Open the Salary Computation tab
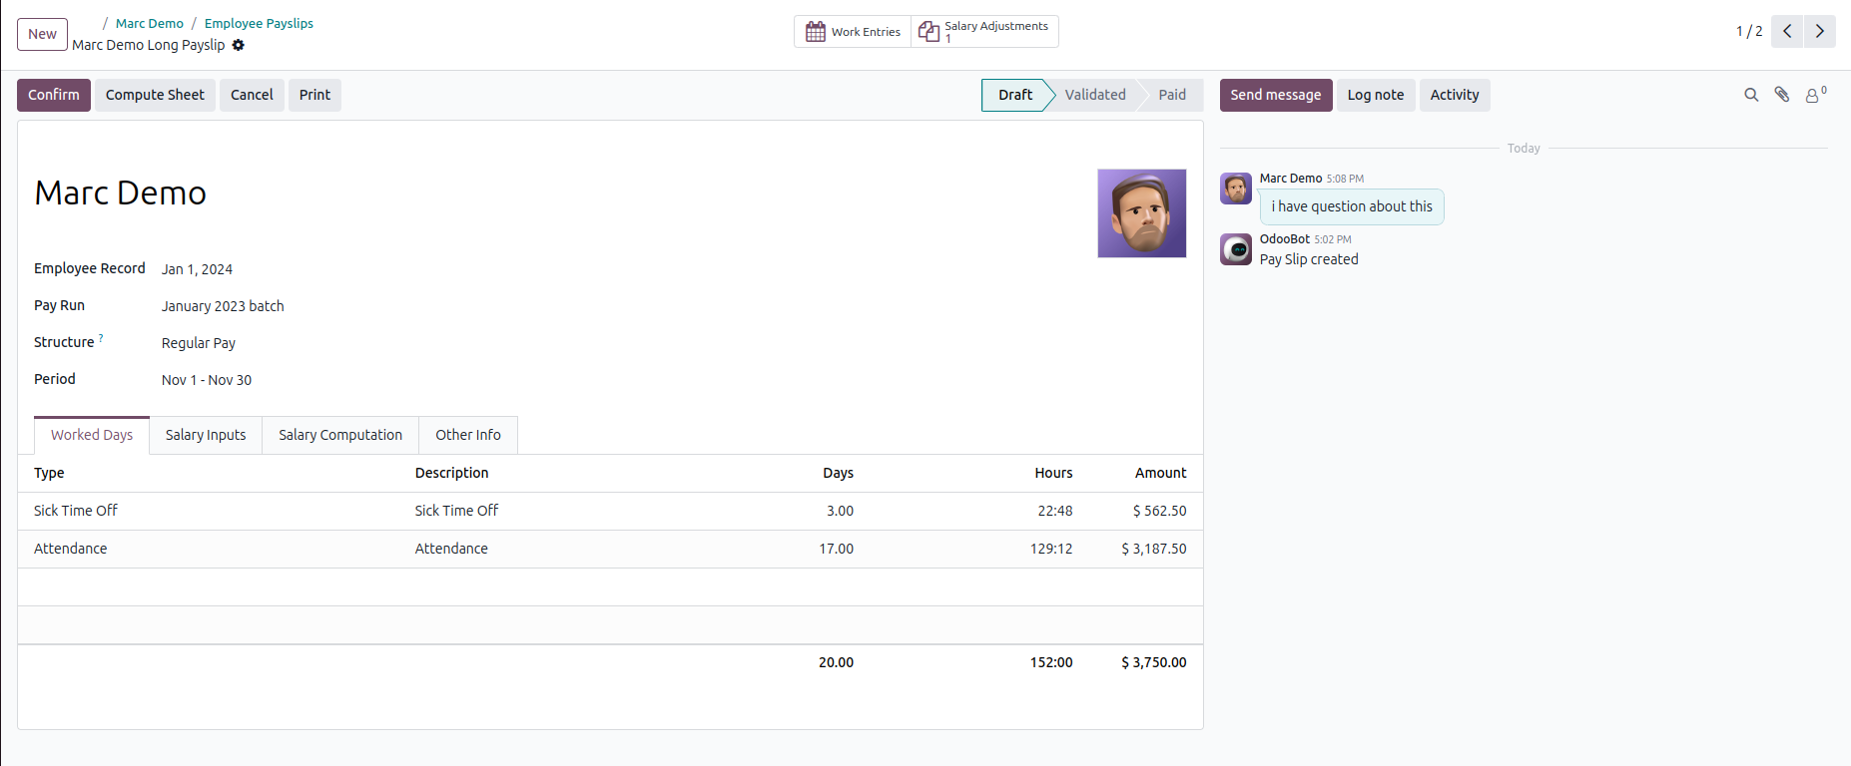This screenshot has width=1851, height=766. pyautogui.click(x=340, y=435)
